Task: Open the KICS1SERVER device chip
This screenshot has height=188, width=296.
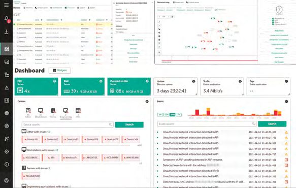Action: click(x=31, y=176)
